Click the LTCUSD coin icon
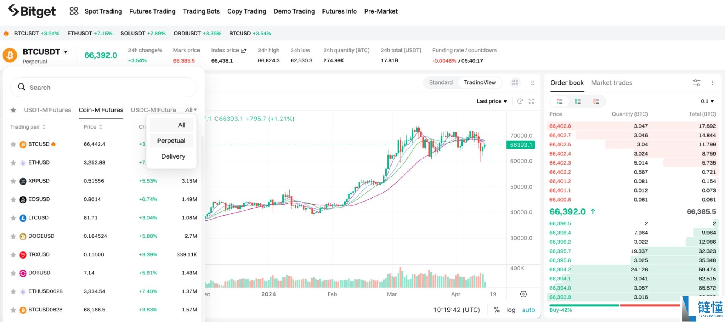Image resolution: width=725 pixels, height=322 pixels. click(23, 218)
